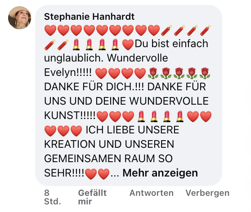Image resolution: width=251 pixels, height=212 pixels.
Task: Click the last rose emoji in the row
Action: tap(205, 73)
